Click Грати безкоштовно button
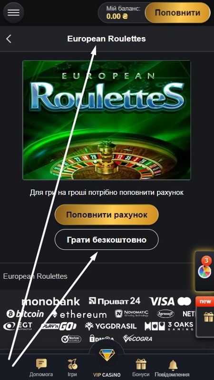214x380 pixels. point(107,239)
